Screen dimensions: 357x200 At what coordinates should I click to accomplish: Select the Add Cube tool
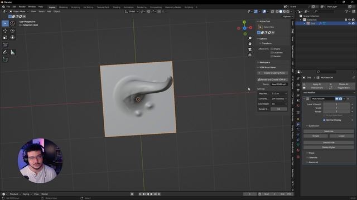click(5, 59)
